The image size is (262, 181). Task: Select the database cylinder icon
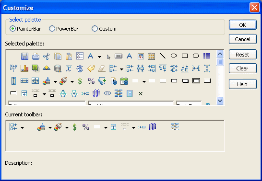click(x=58, y=68)
